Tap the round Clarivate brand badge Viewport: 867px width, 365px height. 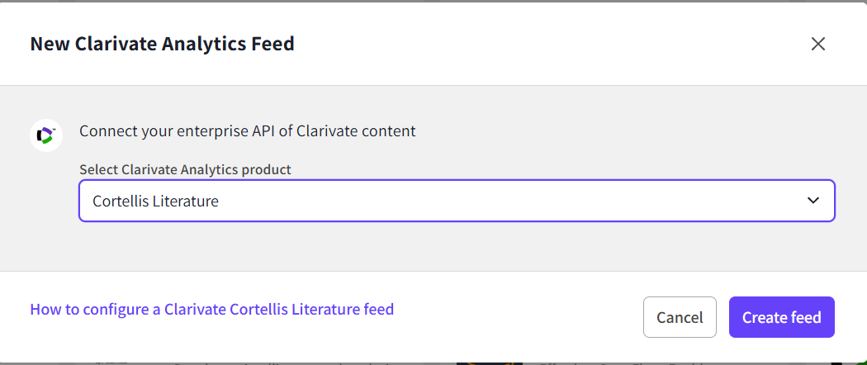coord(46,134)
